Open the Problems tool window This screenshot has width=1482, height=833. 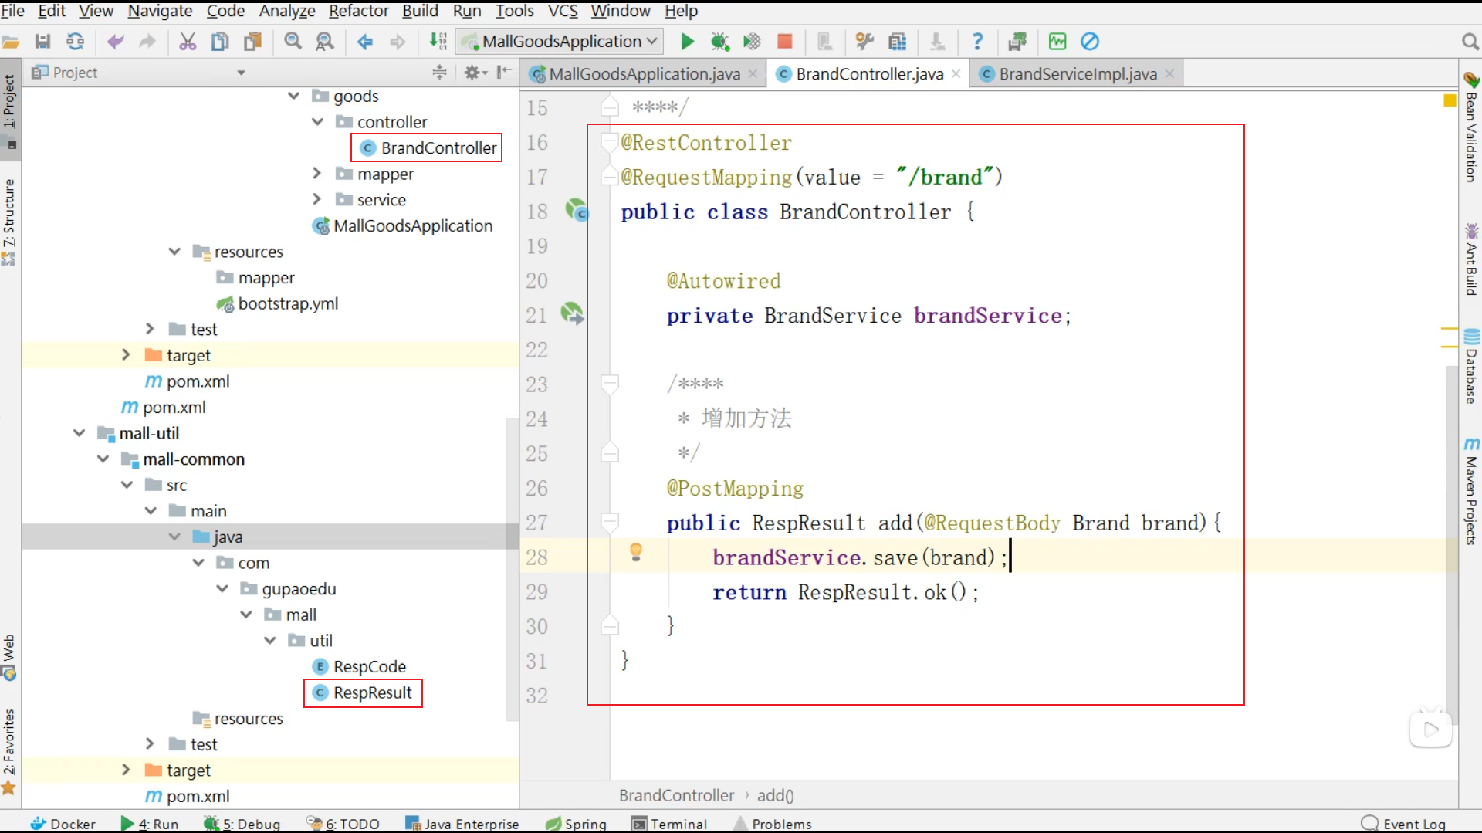point(773,824)
